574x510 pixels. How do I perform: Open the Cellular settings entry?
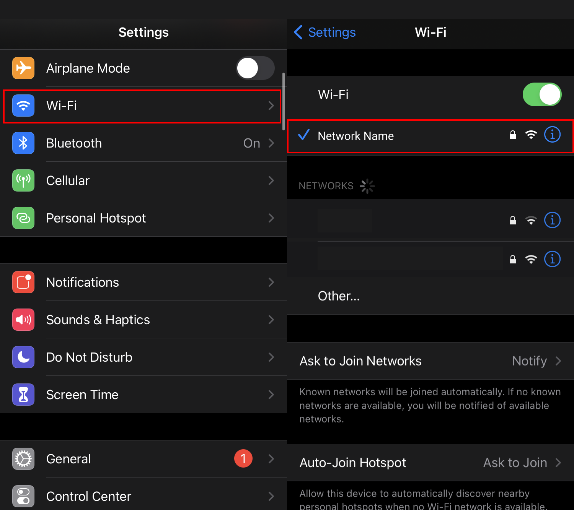pyautogui.click(x=143, y=180)
